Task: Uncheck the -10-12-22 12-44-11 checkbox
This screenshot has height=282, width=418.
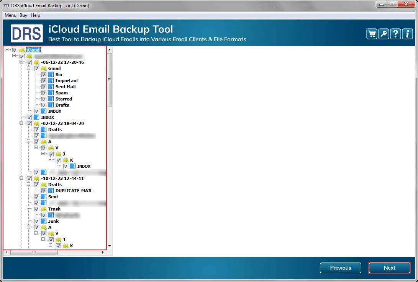Action: coord(30,178)
